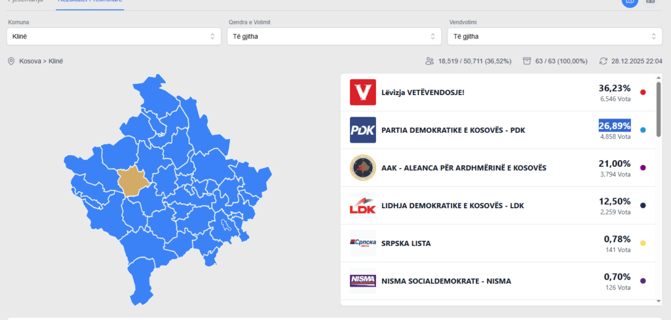The width and height of the screenshot is (671, 320).
Task: Click the location pin icon
Action: [11, 61]
